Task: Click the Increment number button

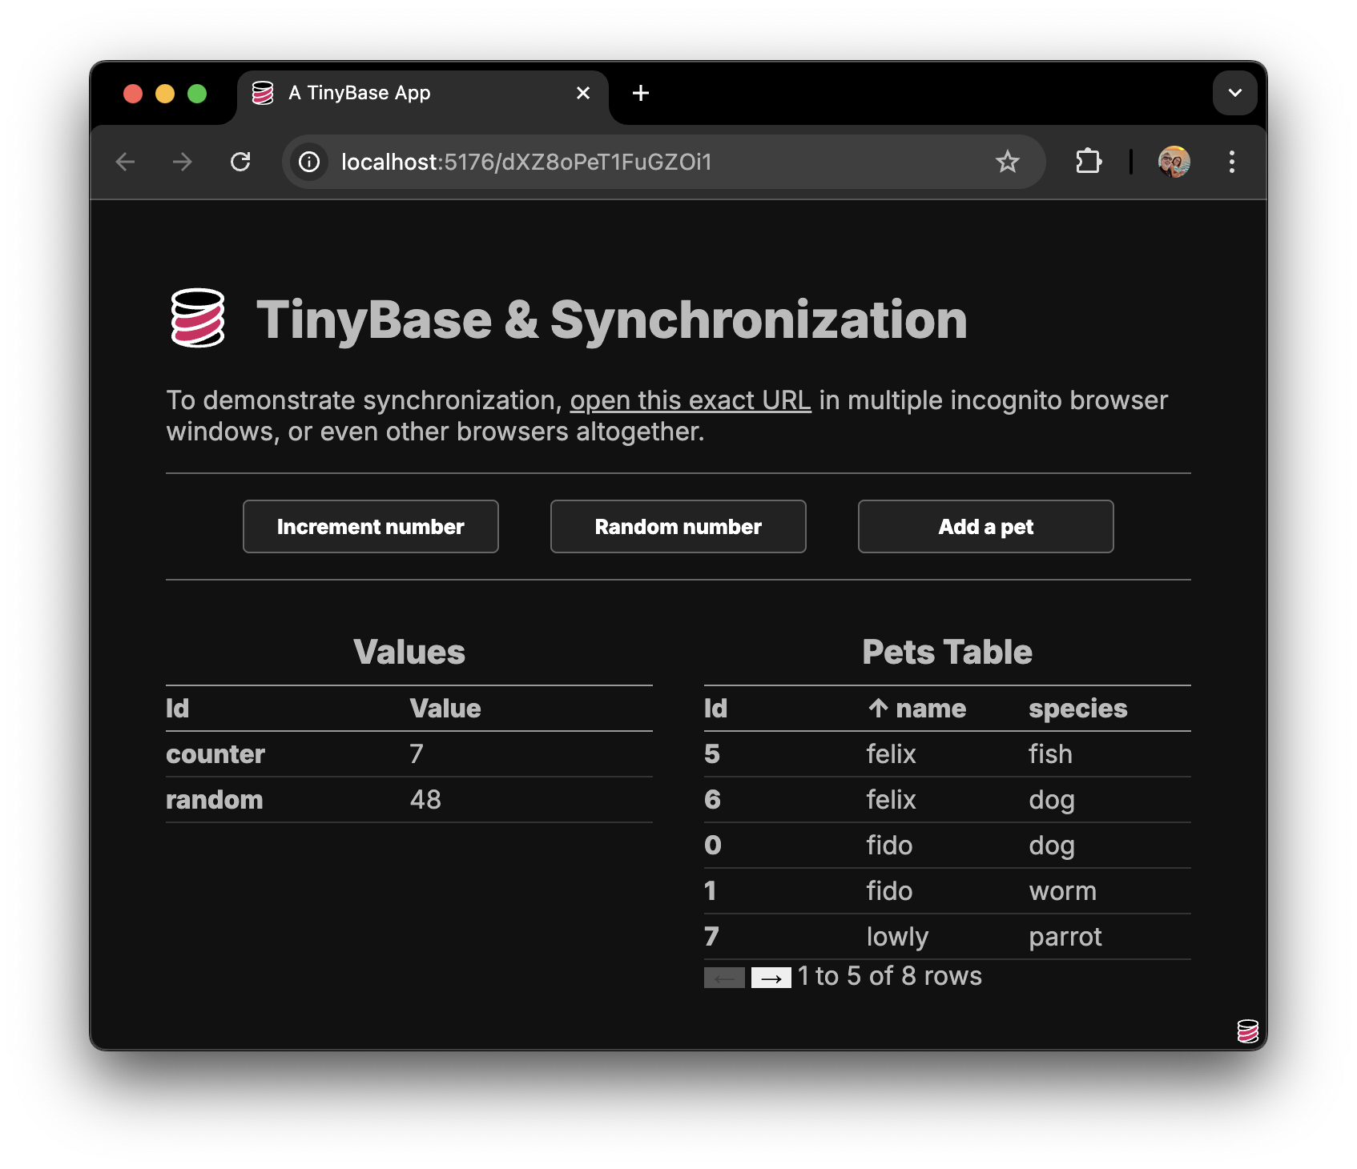Action: [x=371, y=527]
